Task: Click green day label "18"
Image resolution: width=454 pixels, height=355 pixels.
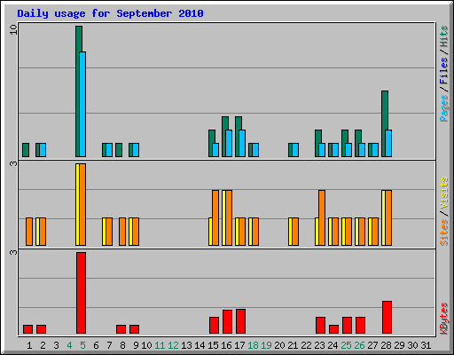Action: point(253,345)
